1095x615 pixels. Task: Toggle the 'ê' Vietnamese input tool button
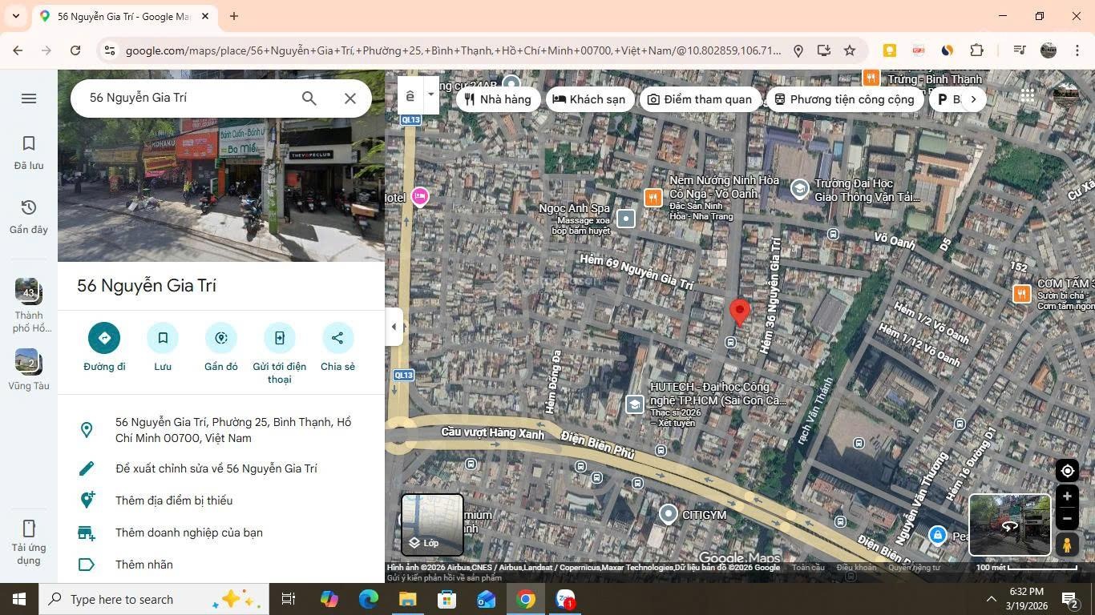pyautogui.click(x=410, y=96)
